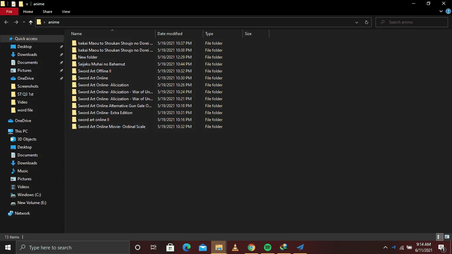452x254 pixels.
Task: Switch to the View ribbon tab
Action: (66, 12)
